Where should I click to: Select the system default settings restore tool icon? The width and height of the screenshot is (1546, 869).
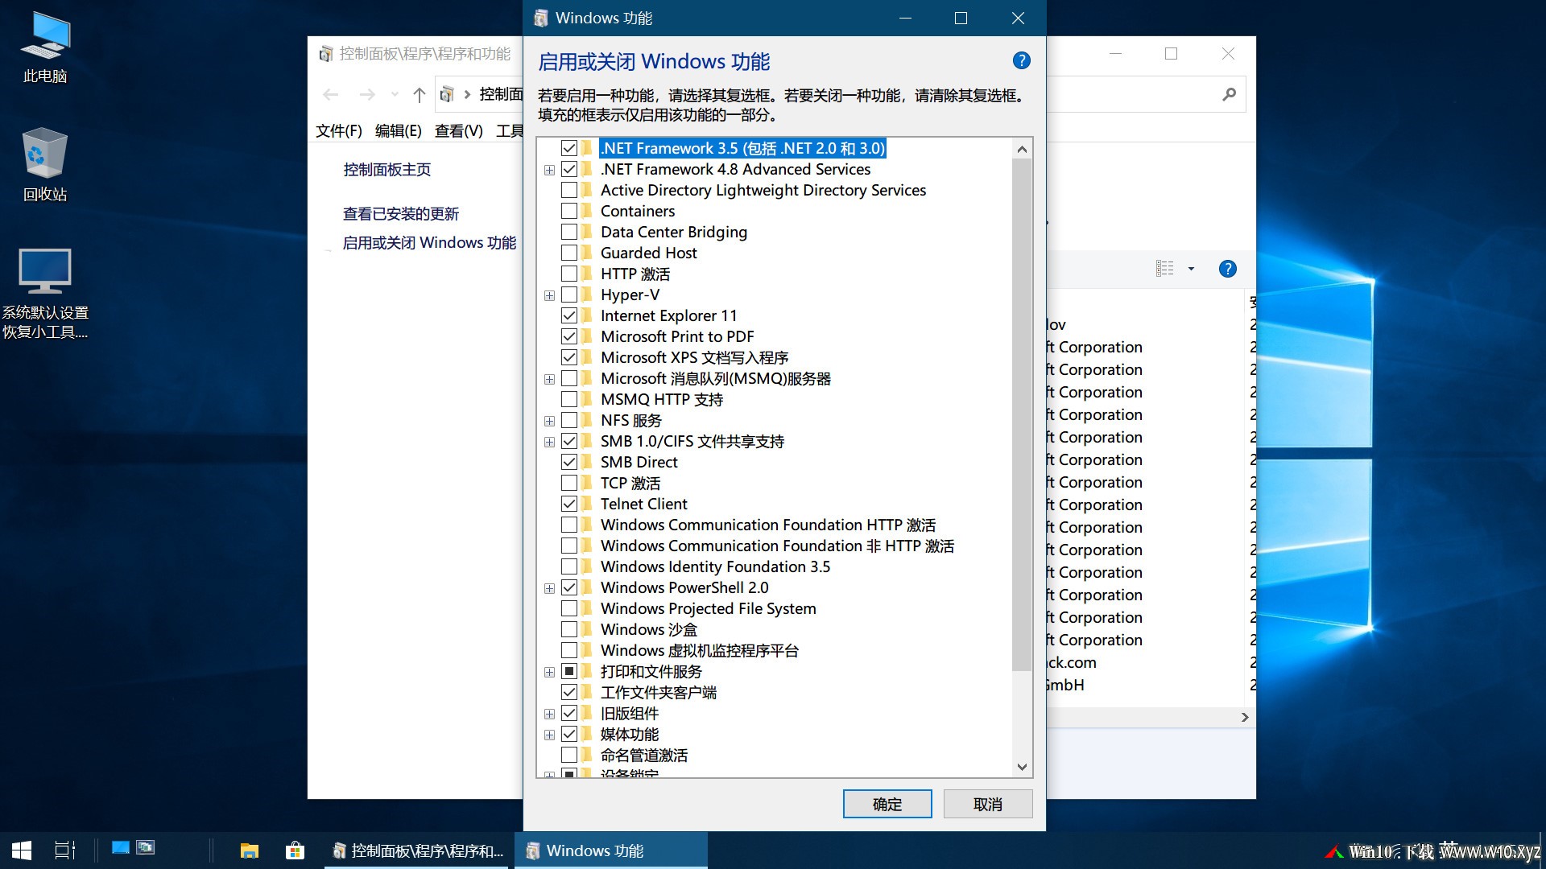coord(45,294)
